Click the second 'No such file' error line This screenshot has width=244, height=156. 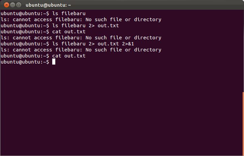click(x=81, y=38)
